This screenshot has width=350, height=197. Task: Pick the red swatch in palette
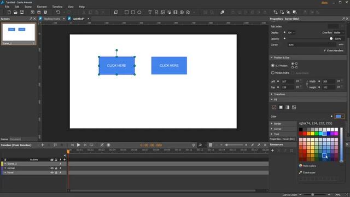pos(305,134)
